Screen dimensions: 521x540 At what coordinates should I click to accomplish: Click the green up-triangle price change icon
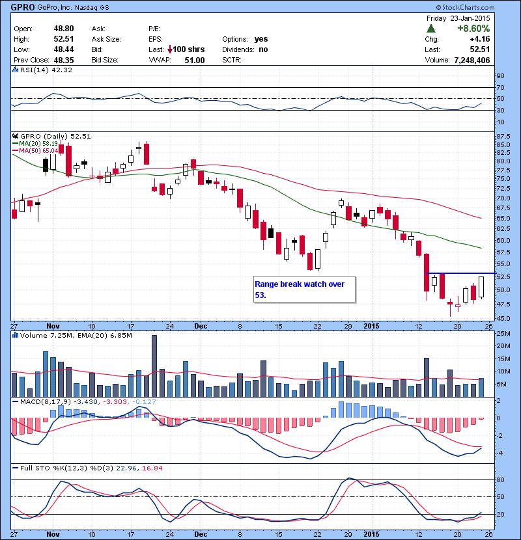pos(432,29)
